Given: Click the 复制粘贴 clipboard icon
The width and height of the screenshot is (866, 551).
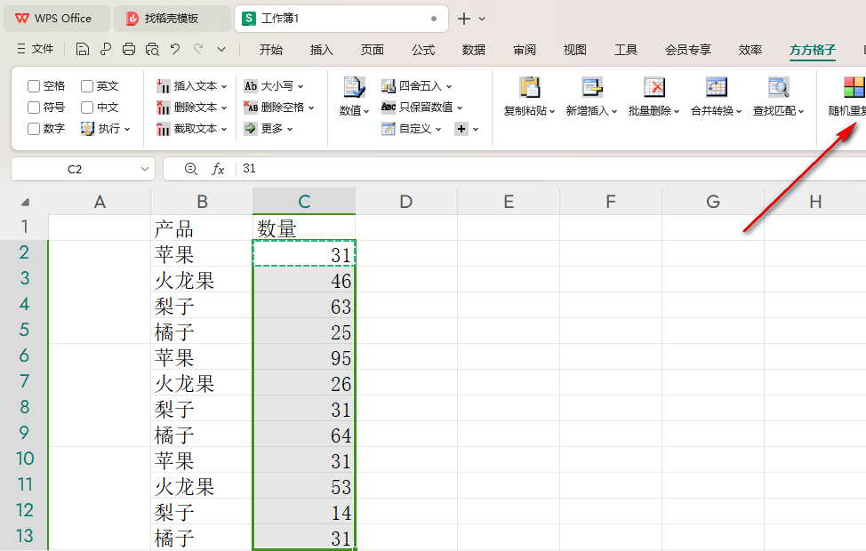Looking at the screenshot, I should pos(529,88).
